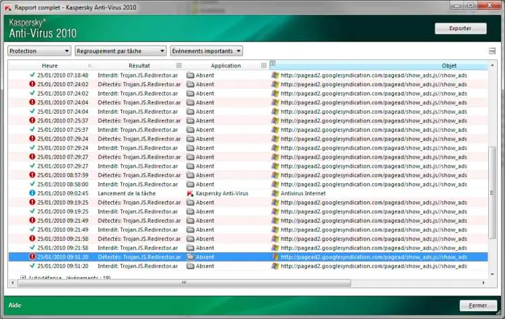This screenshot has width=505, height=319.
Task: Click the vertical scrollbar down arrow
Action: (492, 275)
